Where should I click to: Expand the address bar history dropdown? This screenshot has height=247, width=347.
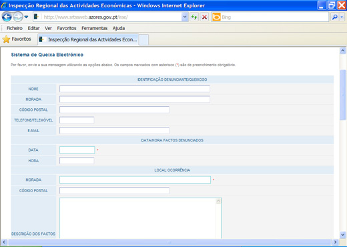[185, 17]
